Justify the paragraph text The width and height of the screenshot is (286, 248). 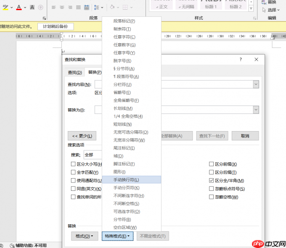pyautogui.click(x=78, y=7)
